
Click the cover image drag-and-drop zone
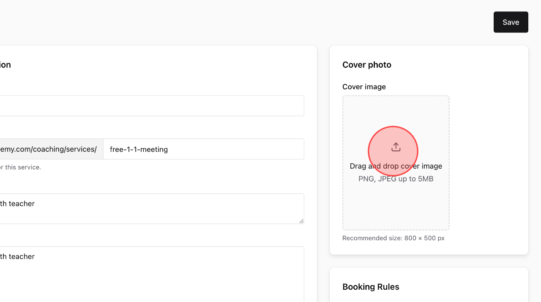point(396,163)
